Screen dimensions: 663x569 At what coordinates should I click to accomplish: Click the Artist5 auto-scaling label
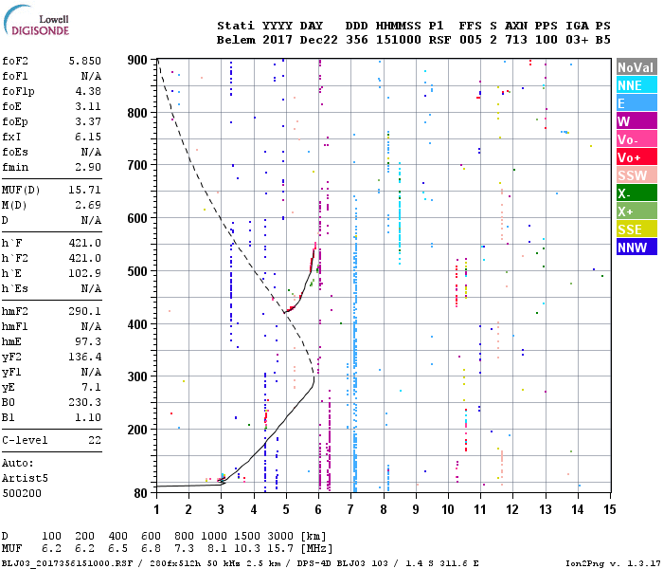pos(25,478)
